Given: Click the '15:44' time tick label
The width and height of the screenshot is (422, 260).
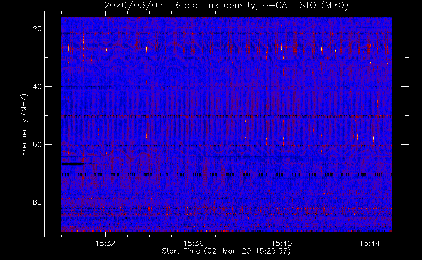Looking at the screenshot, I should [x=370, y=244].
